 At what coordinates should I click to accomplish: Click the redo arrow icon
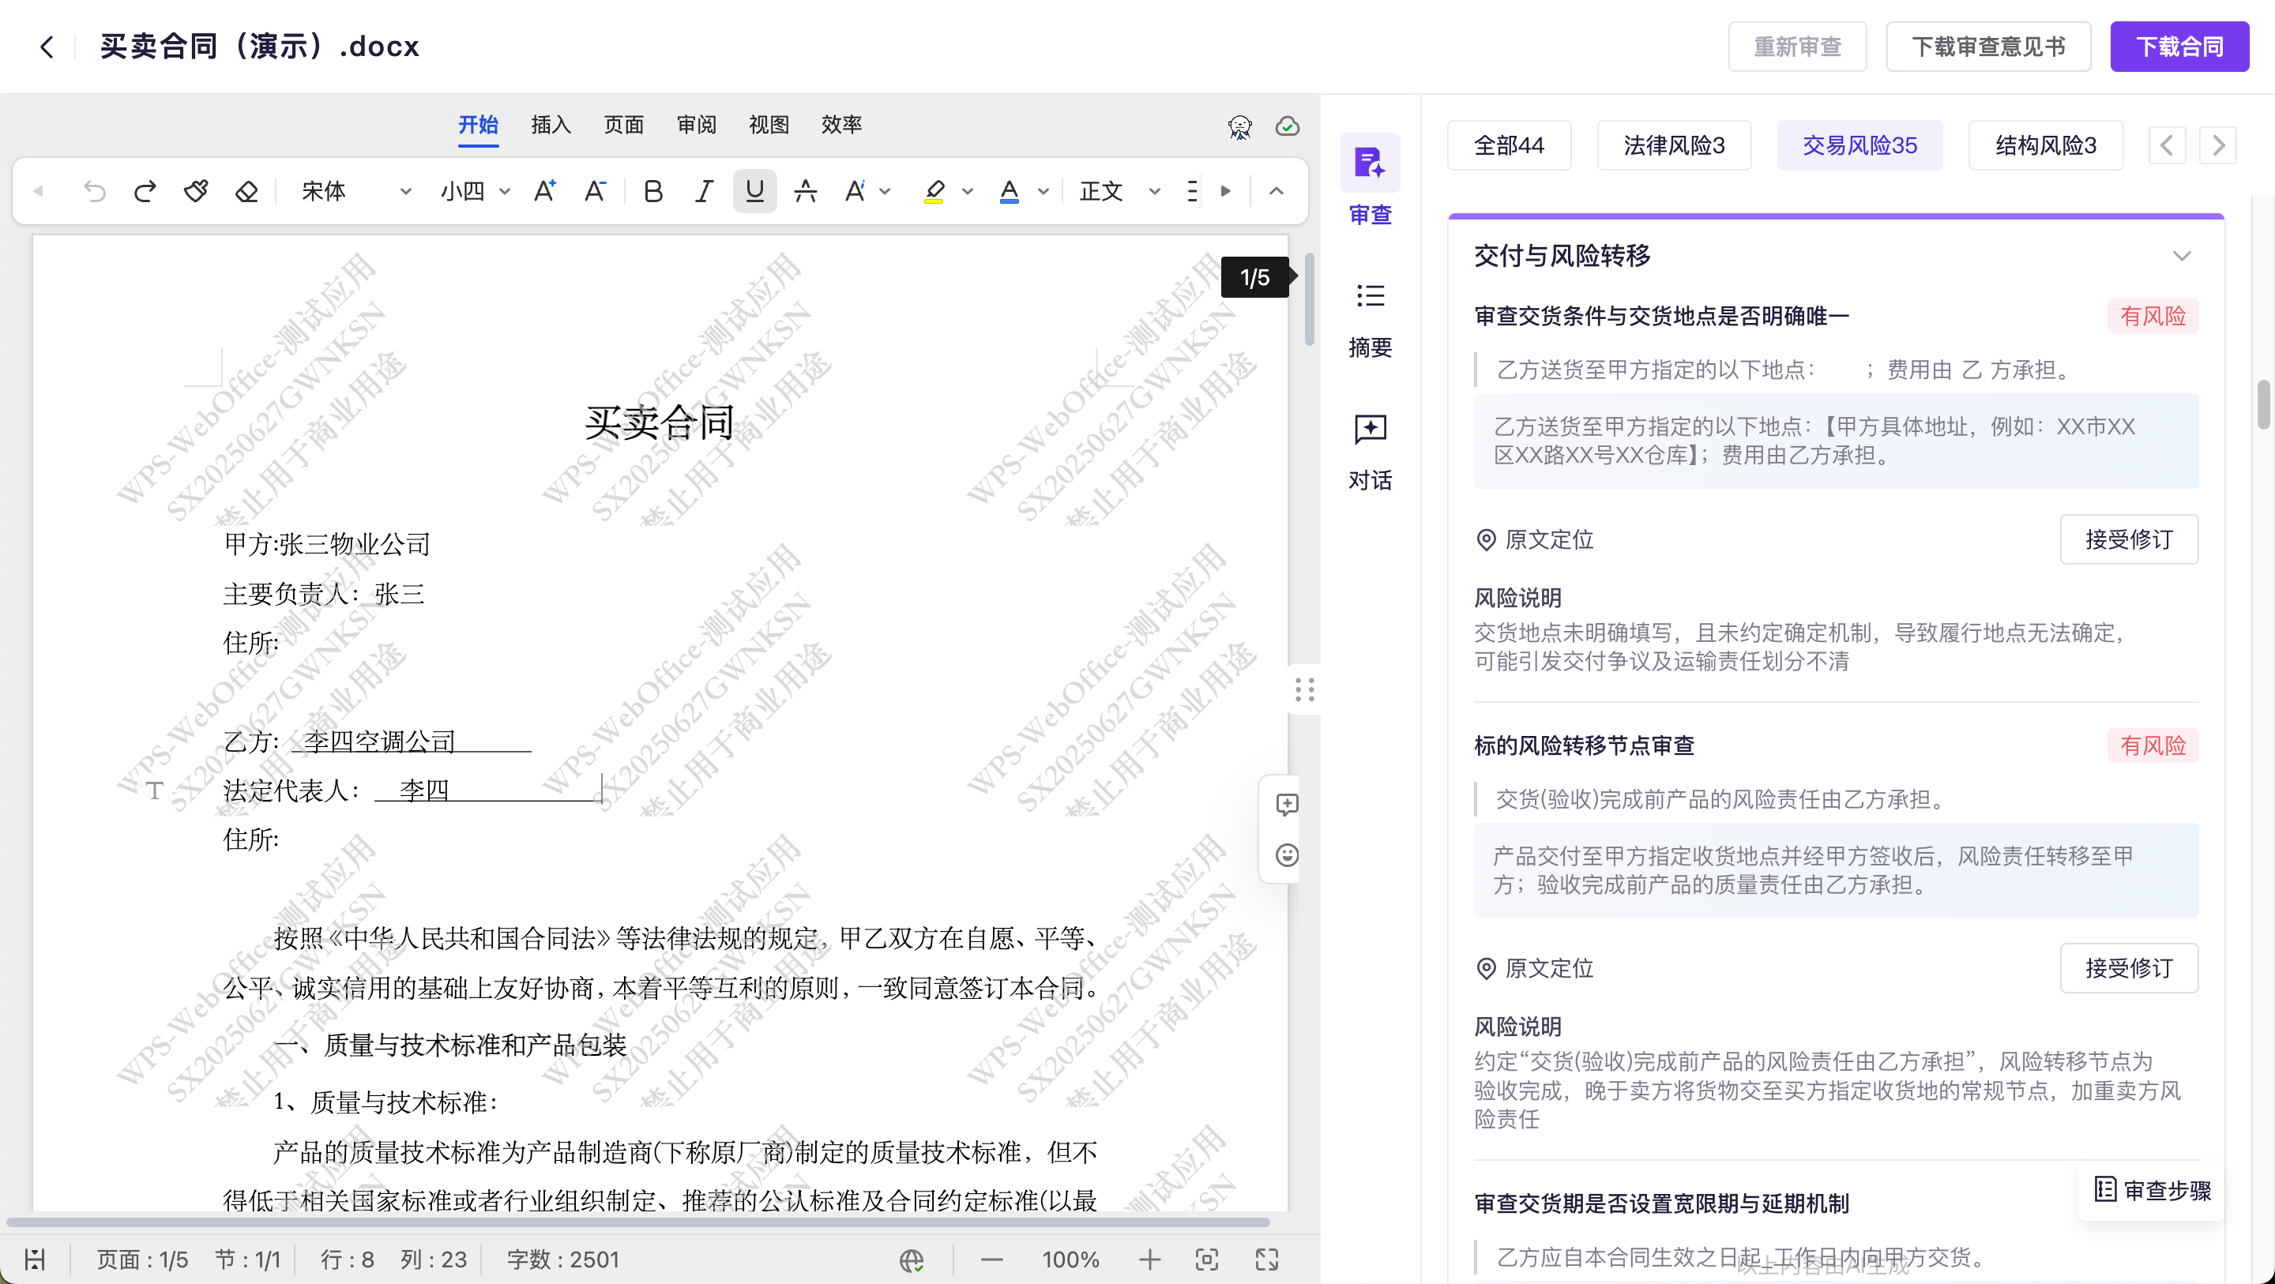click(x=145, y=191)
